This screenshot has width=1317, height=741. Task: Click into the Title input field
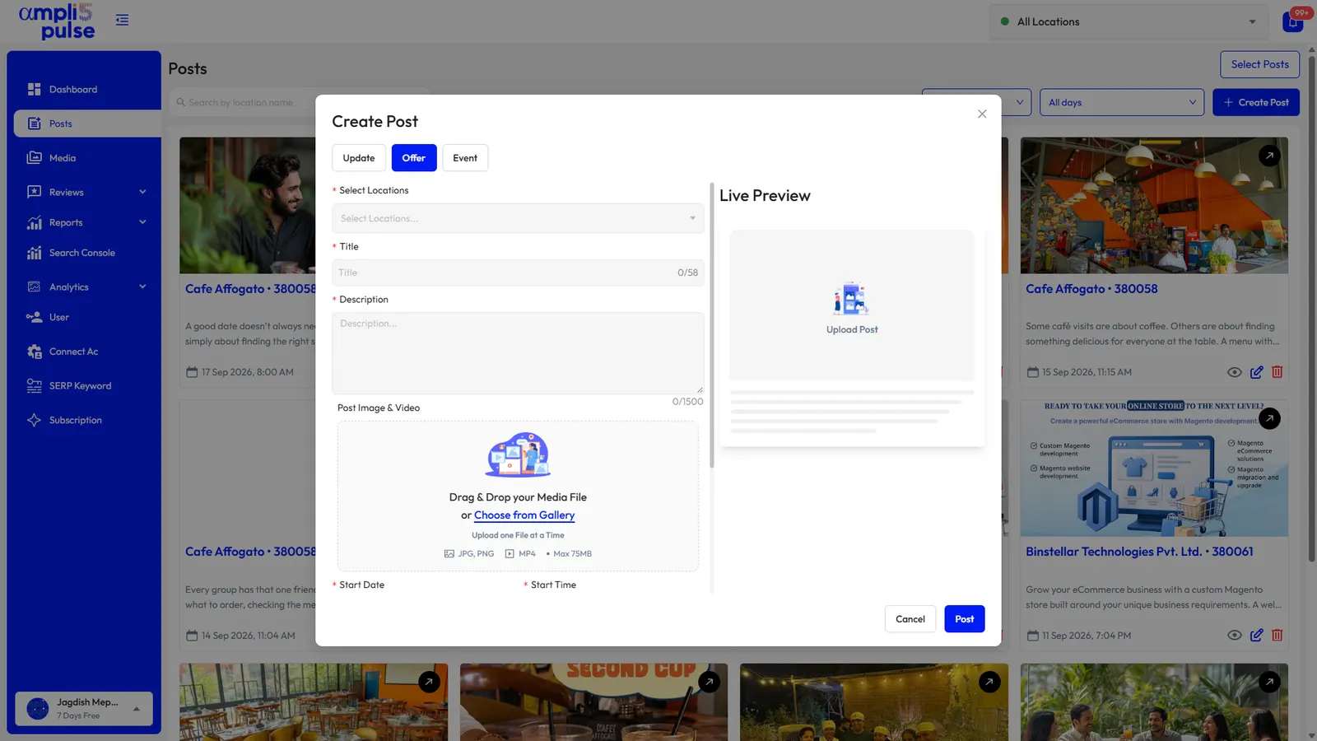519,273
